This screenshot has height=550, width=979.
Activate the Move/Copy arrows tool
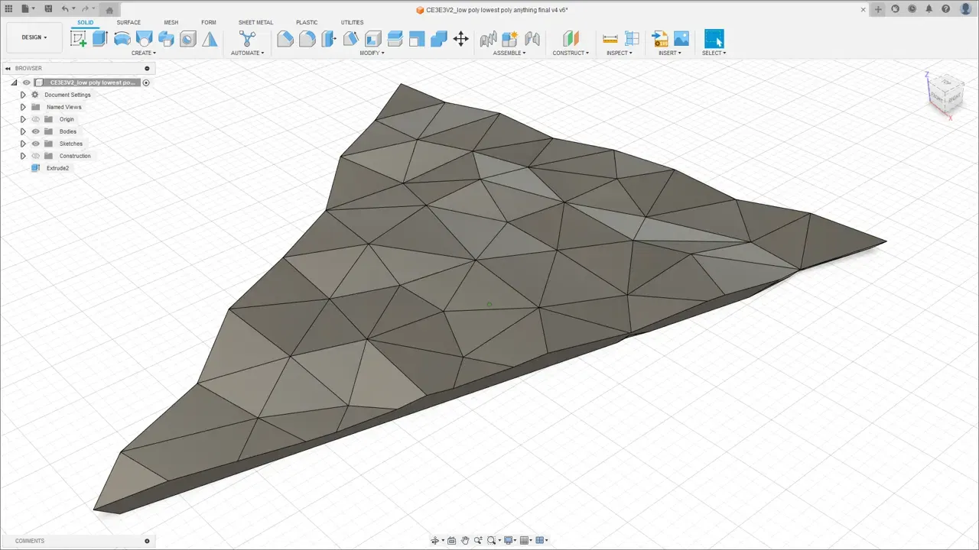[460, 39]
